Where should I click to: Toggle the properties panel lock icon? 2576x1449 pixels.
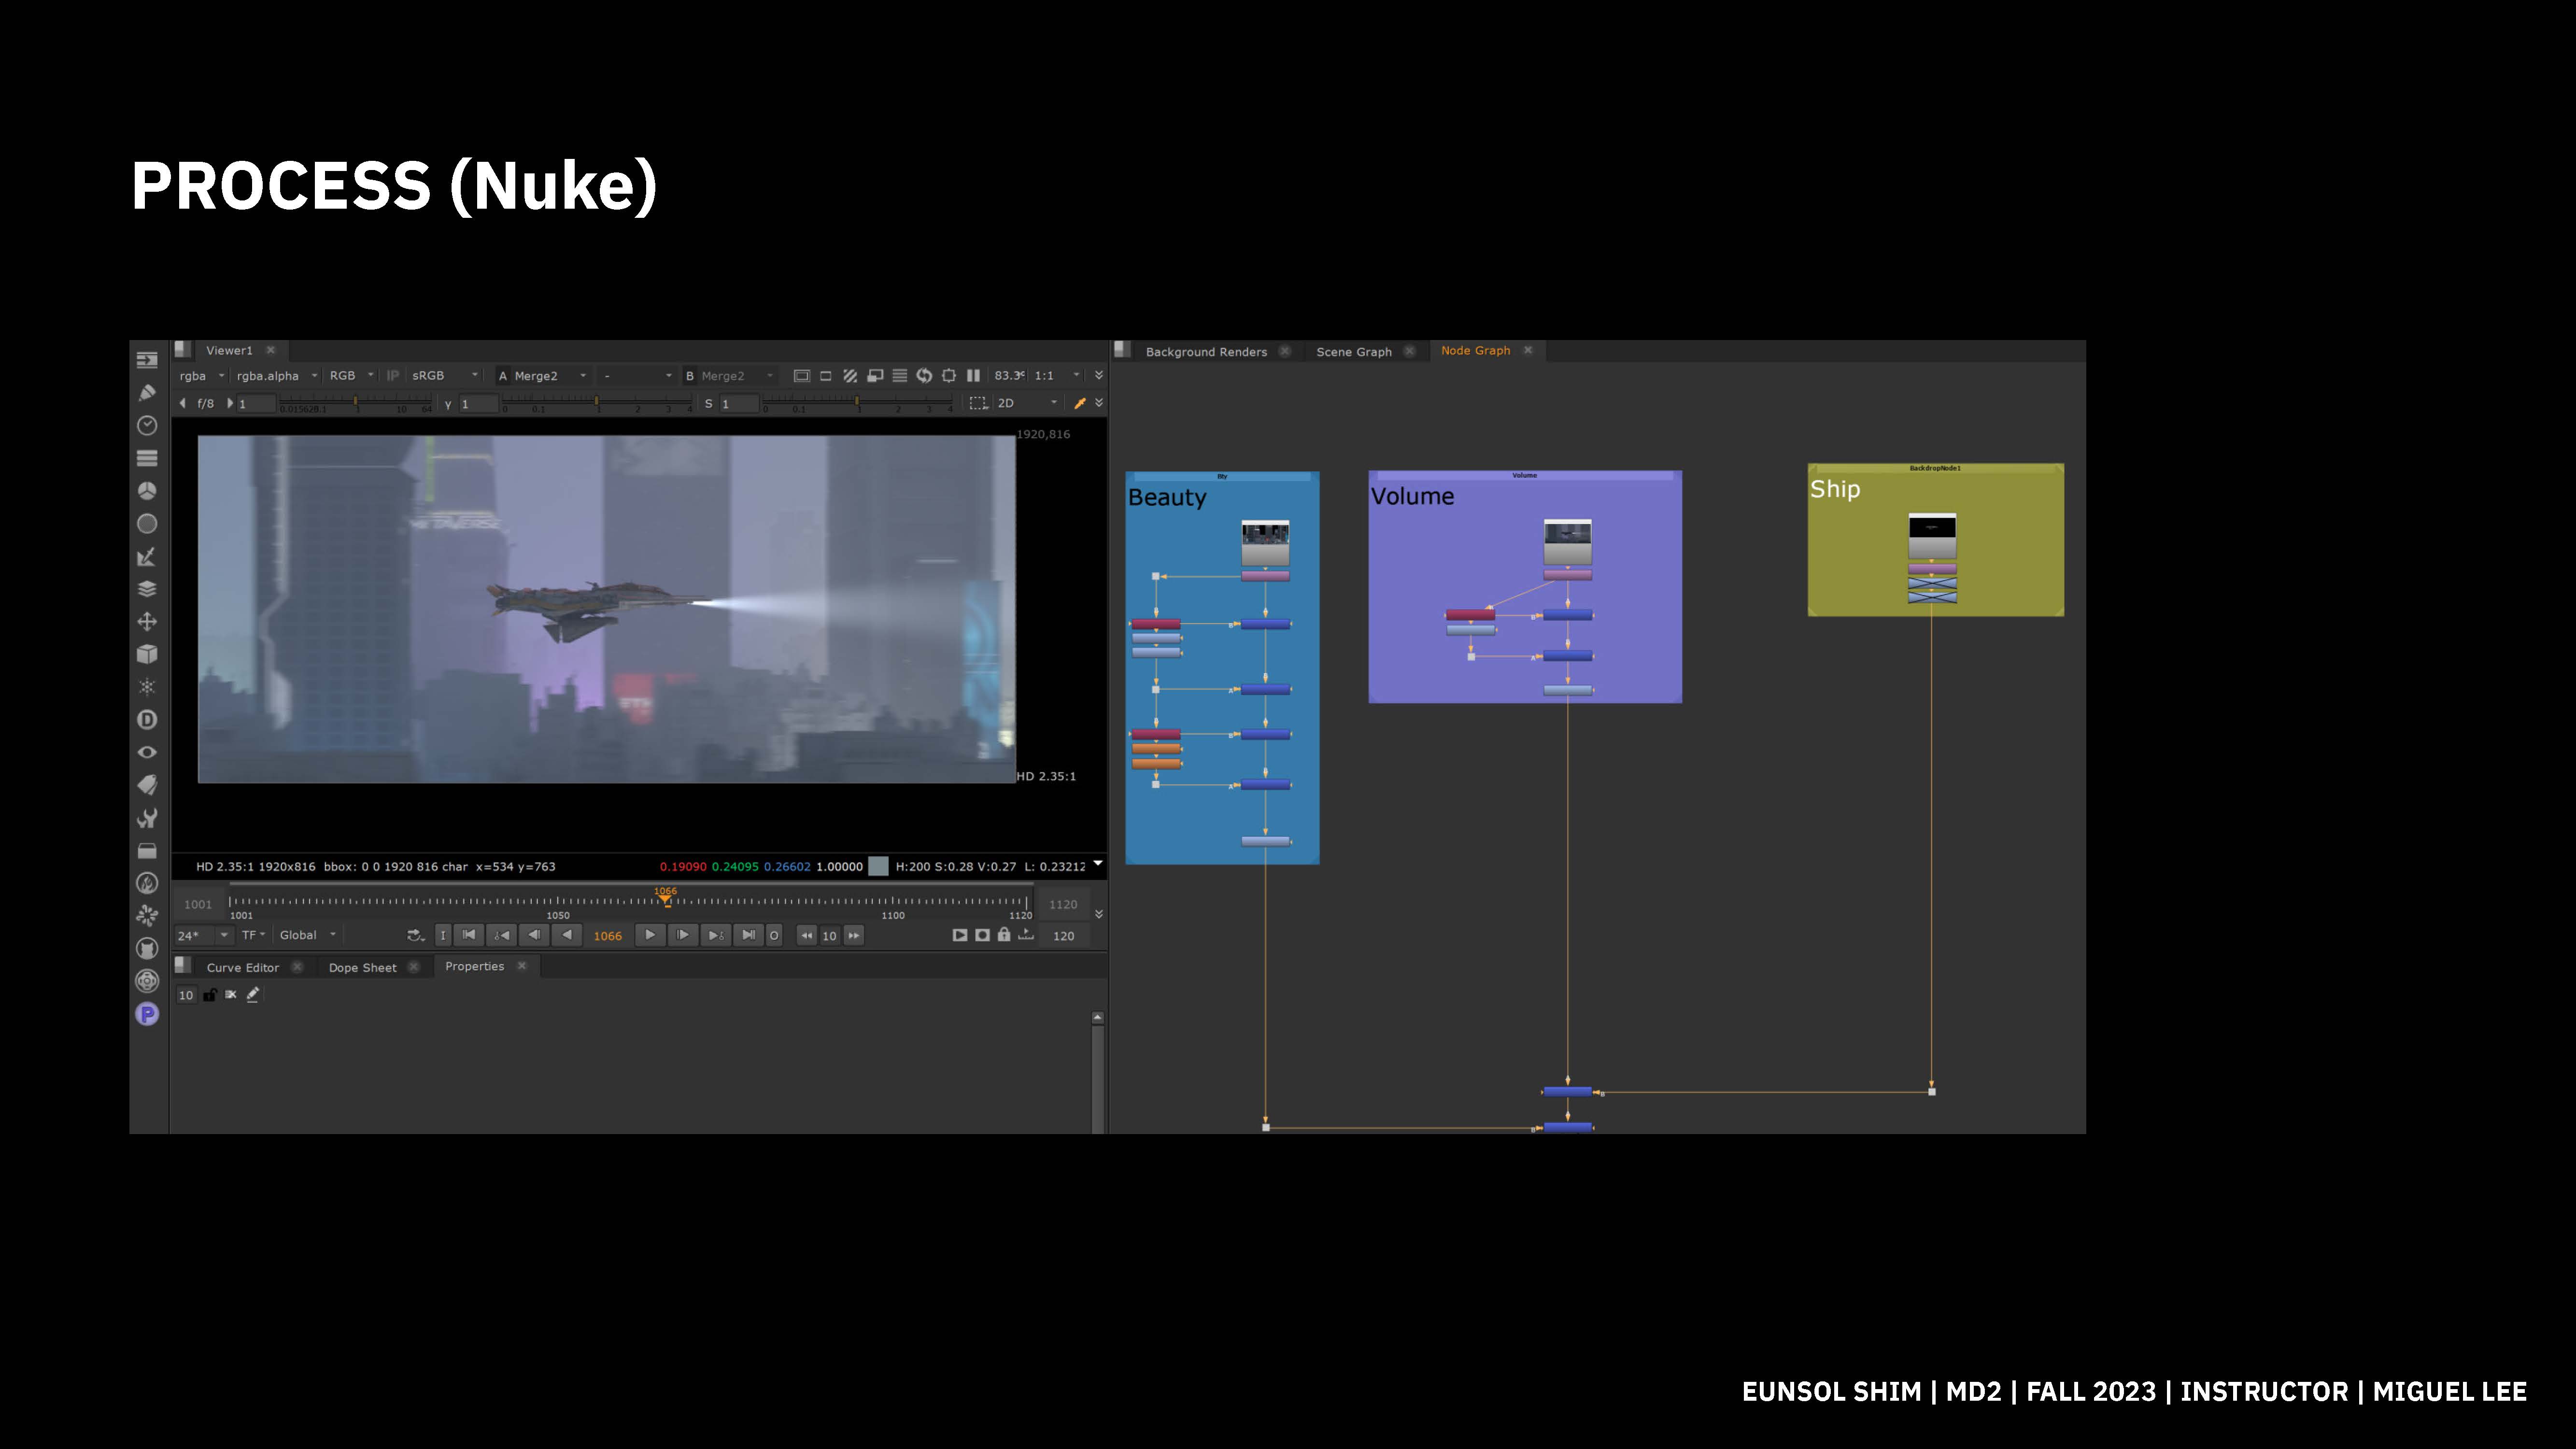coord(209,995)
